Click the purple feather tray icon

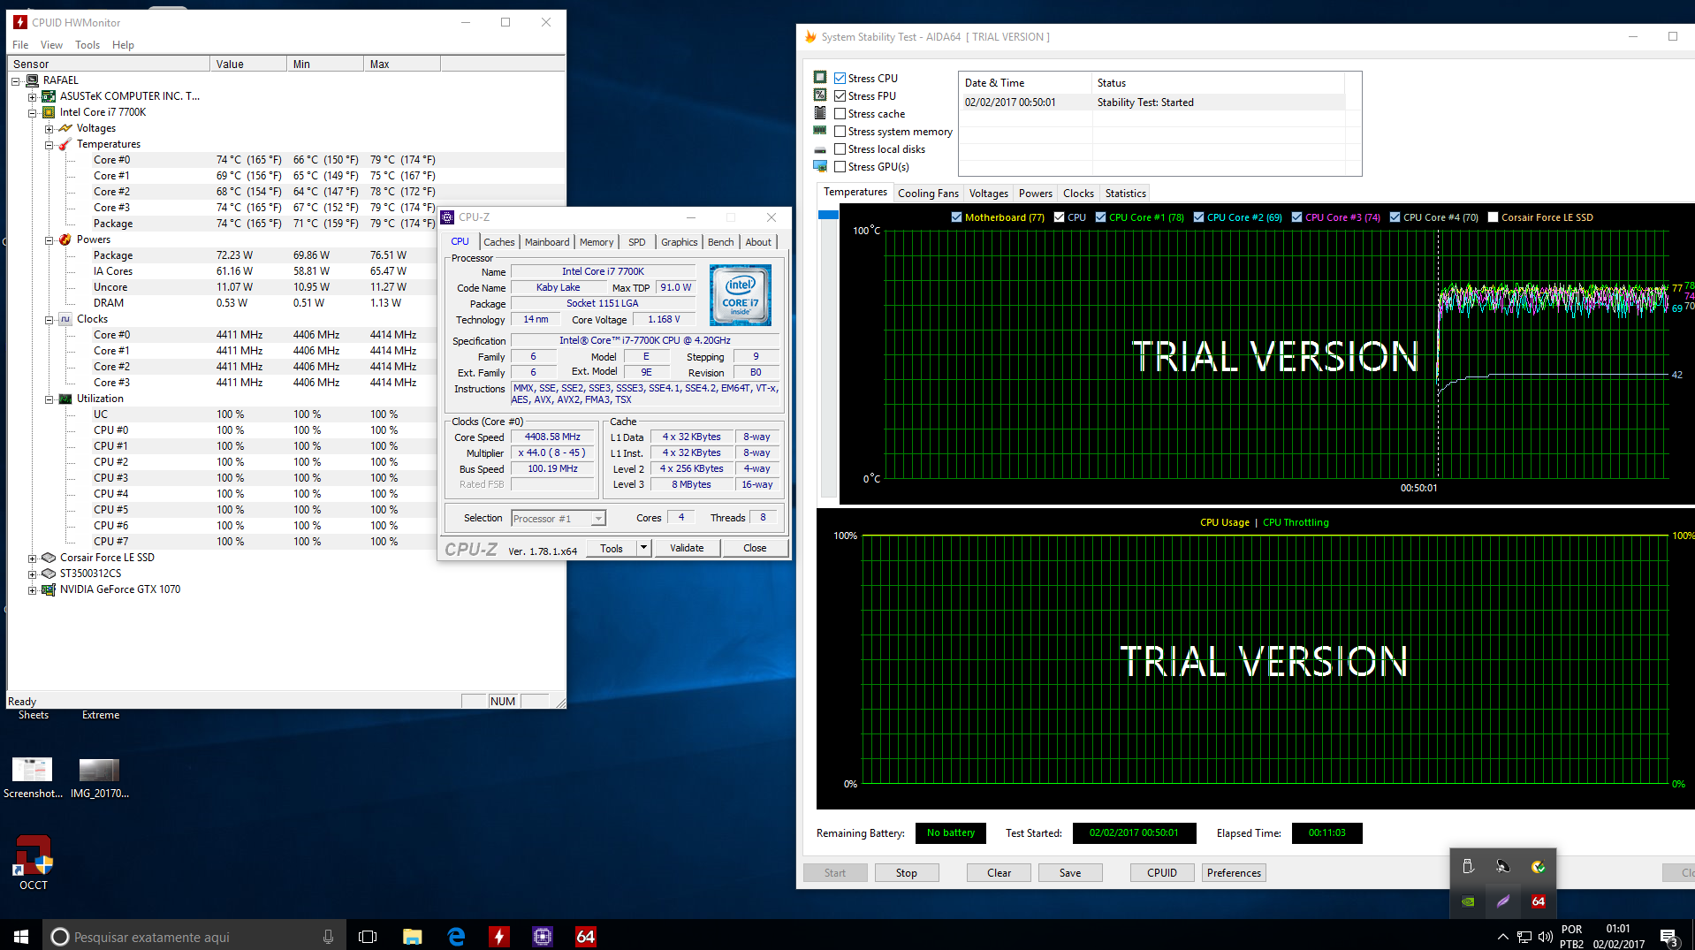[x=1503, y=901]
